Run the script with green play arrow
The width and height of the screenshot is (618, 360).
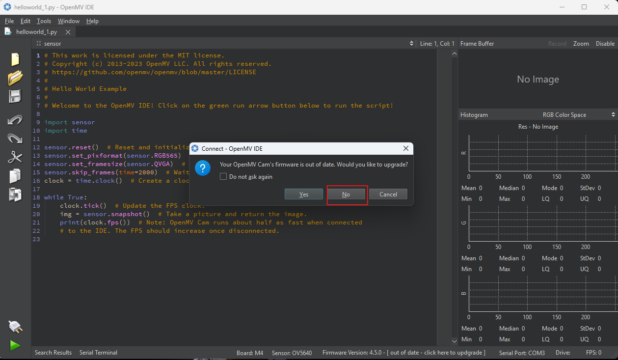click(15, 345)
